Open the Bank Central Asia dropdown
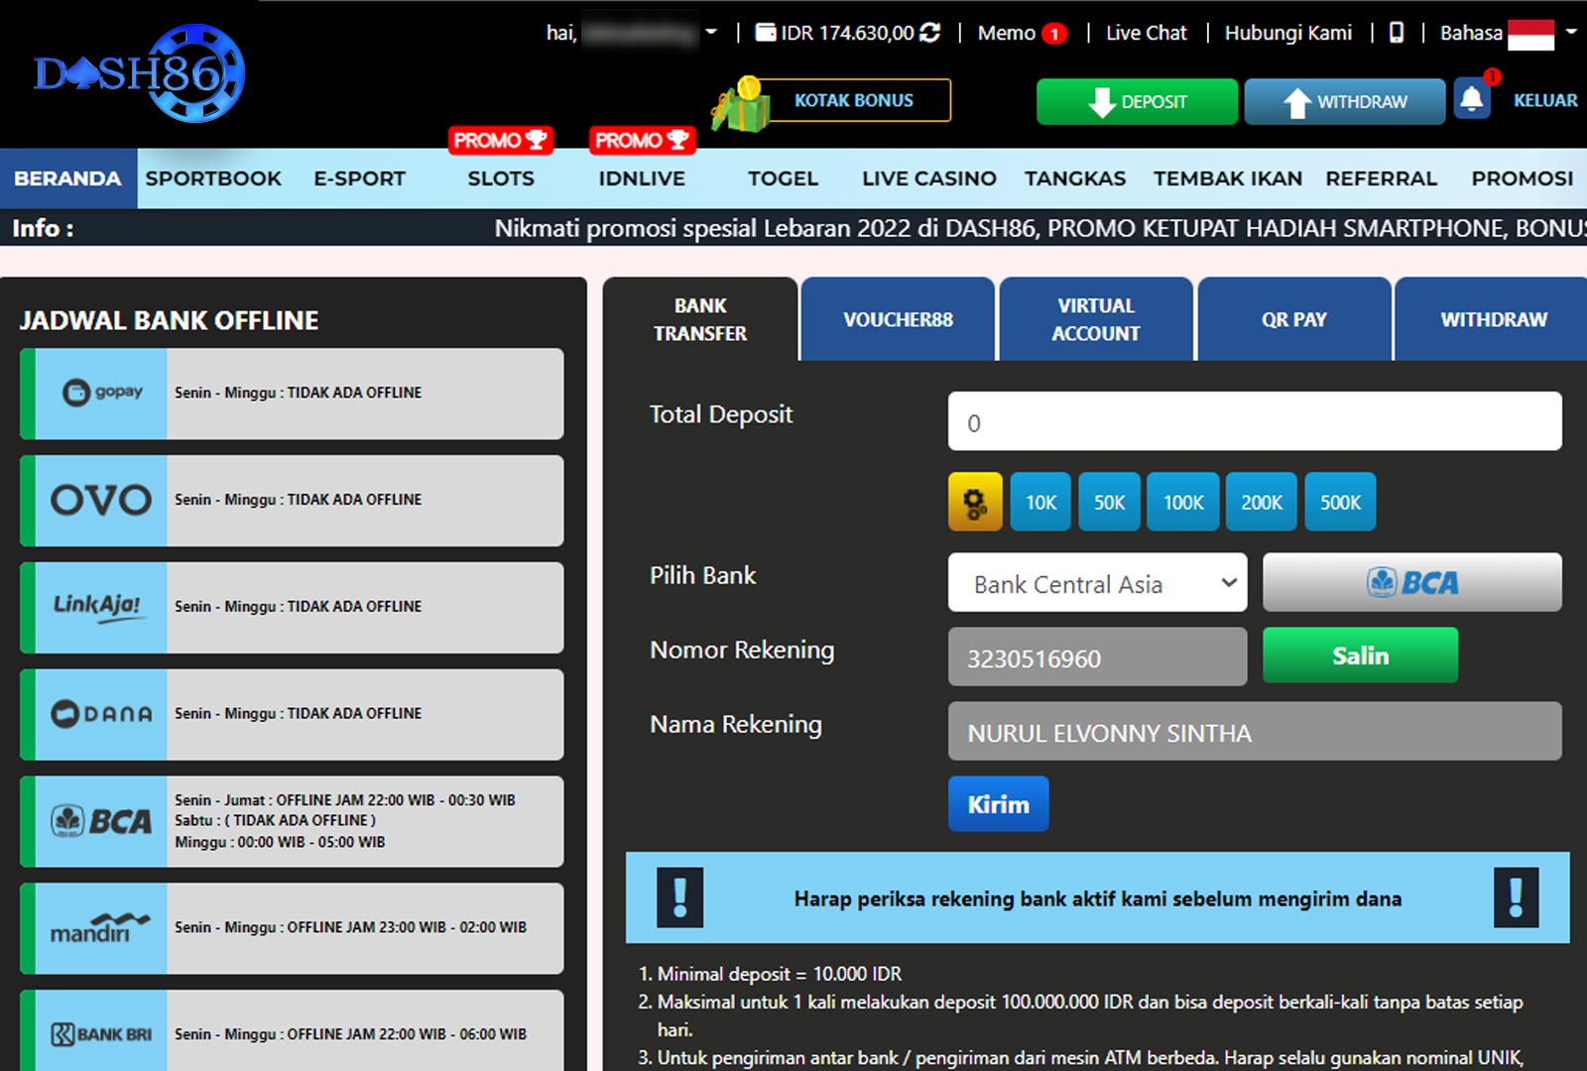This screenshot has height=1071, width=1587. tap(1097, 583)
